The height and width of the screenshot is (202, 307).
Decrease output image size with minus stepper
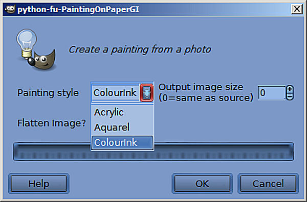coord(290,96)
